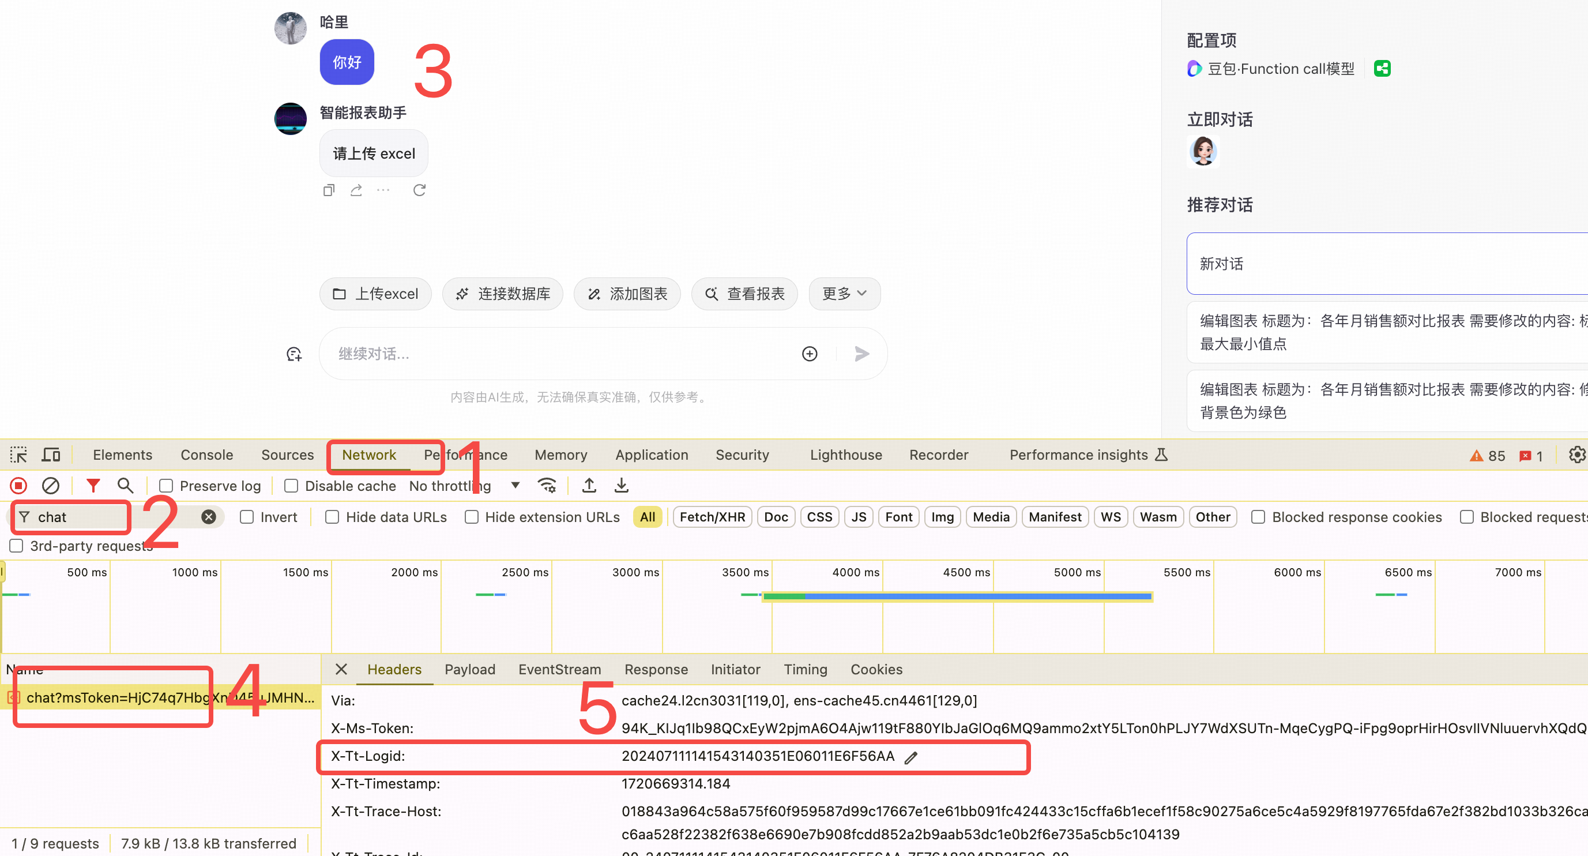The width and height of the screenshot is (1588, 856).
Task: Tick the Invert filter checkbox
Action: pyautogui.click(x=247, y=517)
